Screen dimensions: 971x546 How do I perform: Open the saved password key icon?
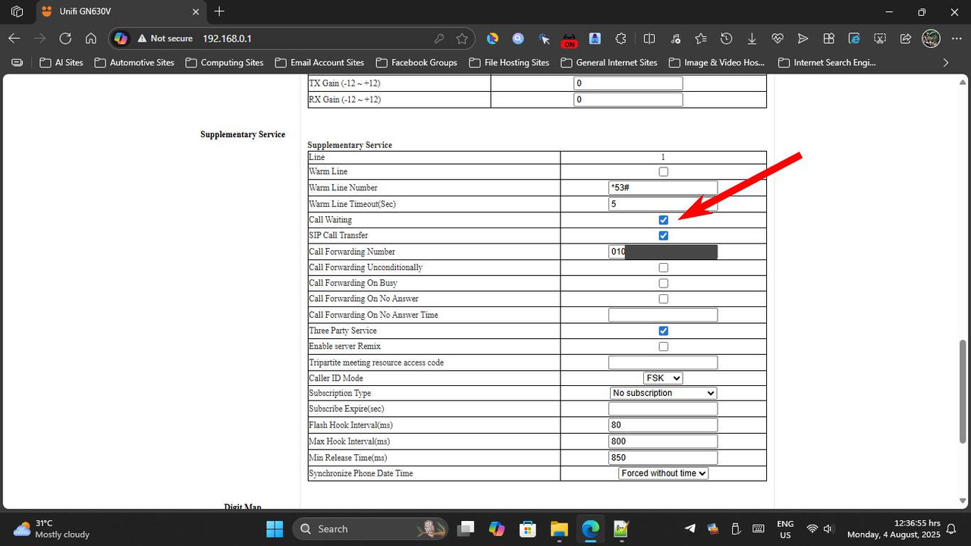[x=438, y=39]
